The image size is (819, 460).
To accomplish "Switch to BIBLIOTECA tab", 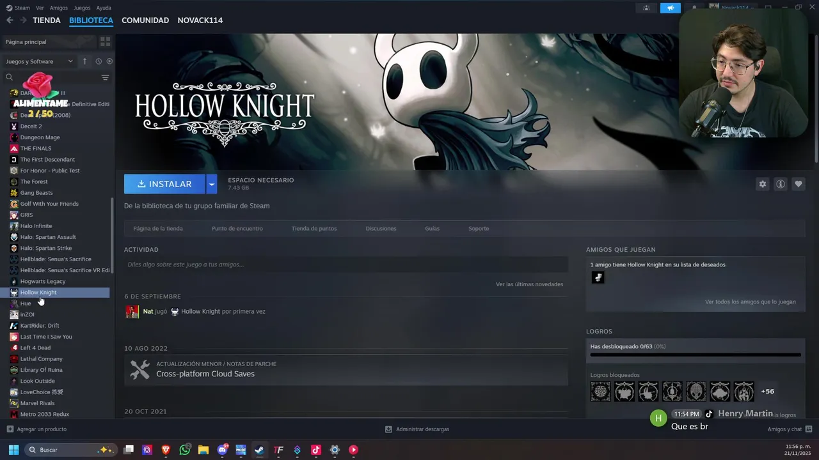I will 91,20.
